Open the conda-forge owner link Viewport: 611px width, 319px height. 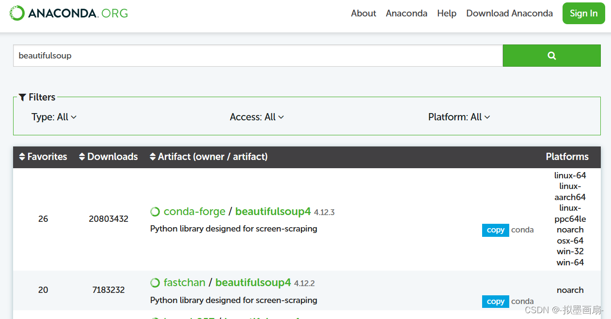[194, 212]
